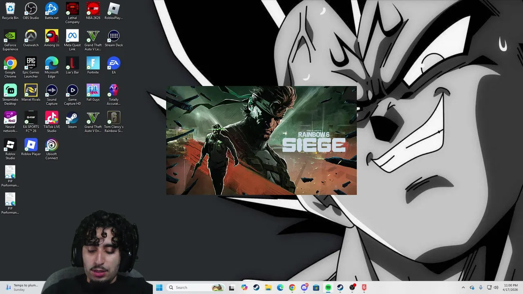Click the RobloxPlay... icon beside NBA 2K26

click(114, 11)
